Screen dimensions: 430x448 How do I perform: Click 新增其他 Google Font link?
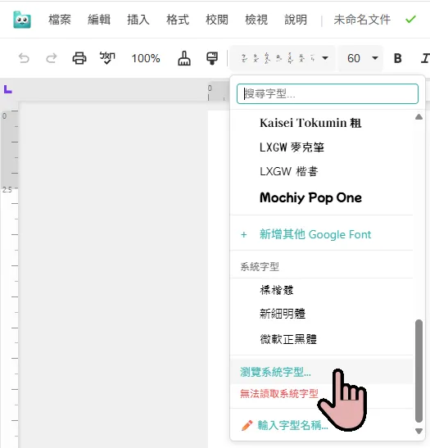(315, 234)
